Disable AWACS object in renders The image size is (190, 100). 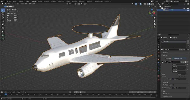pos(188,10)
